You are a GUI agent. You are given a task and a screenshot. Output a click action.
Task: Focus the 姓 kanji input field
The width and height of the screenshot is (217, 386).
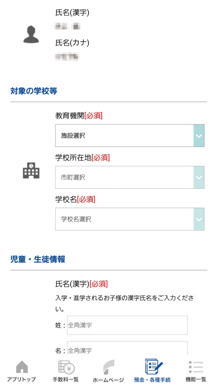coord(127,325)
